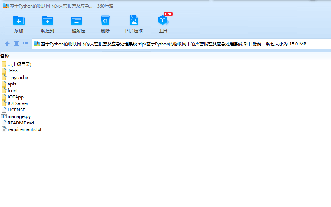Switch to the thumbnail view icon
Screen dimensions: 331x207
point(17,44)
